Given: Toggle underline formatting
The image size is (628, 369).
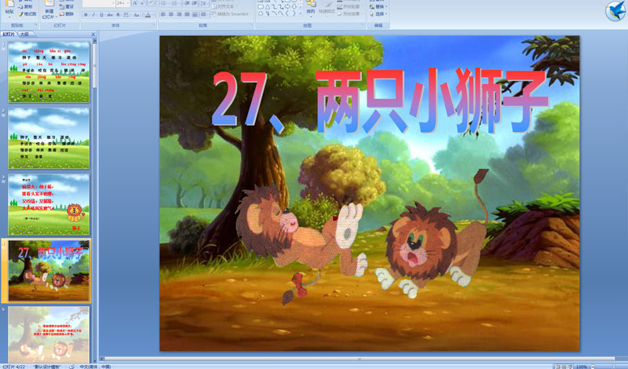Looking at the screenshot, I should click(x=102, y=15).
